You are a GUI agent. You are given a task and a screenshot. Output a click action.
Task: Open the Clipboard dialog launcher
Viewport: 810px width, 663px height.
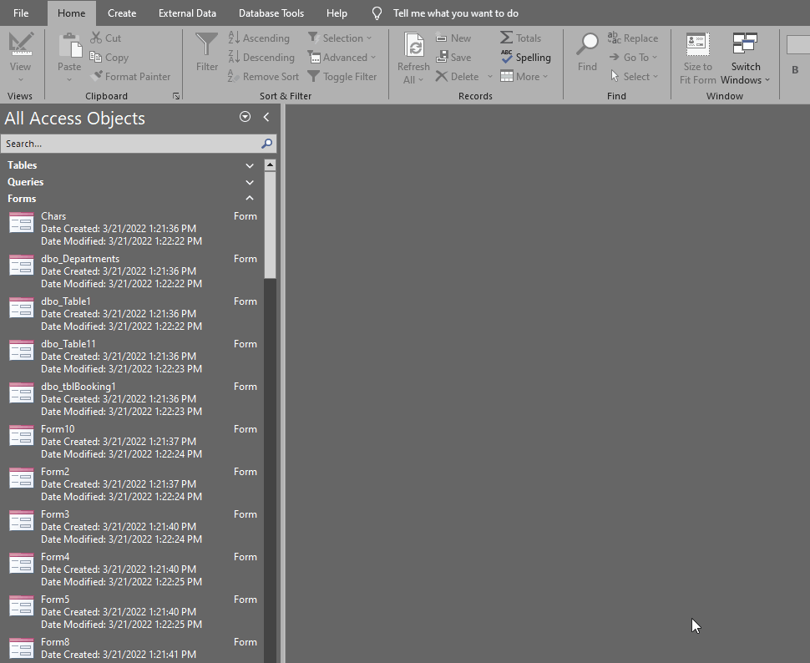click(176, 96)
